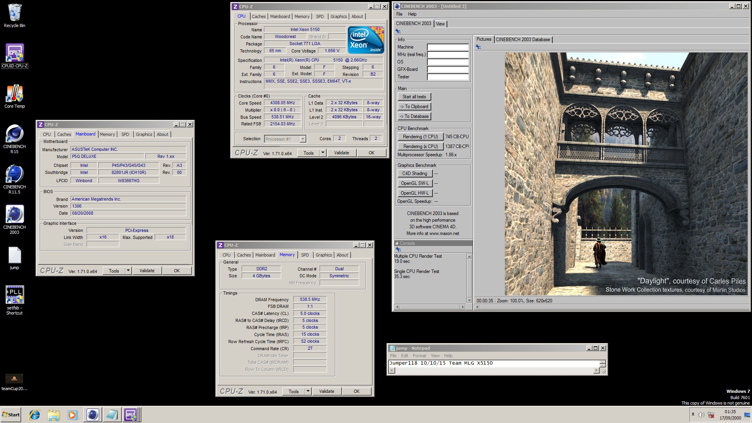The width and height of the screenshot is (752, 423).
Task: Open About tab in CPU-Z Memory window
Action: point(342,255)
